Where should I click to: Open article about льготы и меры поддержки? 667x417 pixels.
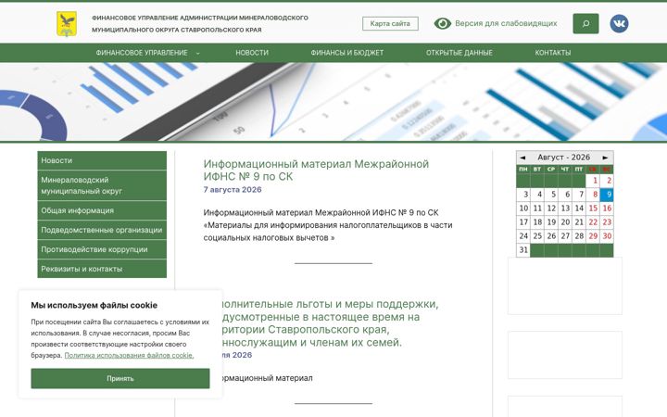(328, 323)
